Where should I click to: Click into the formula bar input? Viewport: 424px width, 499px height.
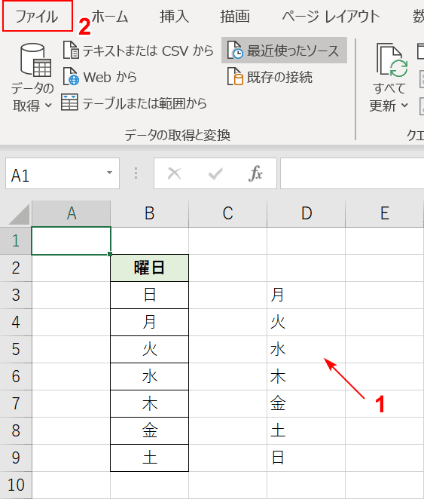click(x=352, y=173)
